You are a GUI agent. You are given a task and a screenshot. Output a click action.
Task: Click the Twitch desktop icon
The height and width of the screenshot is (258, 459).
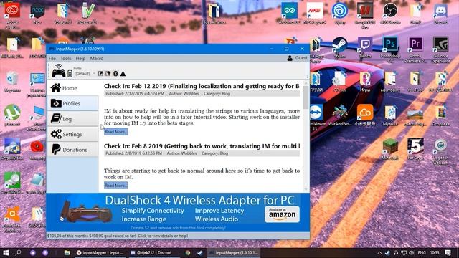click(x=365, y=47)
